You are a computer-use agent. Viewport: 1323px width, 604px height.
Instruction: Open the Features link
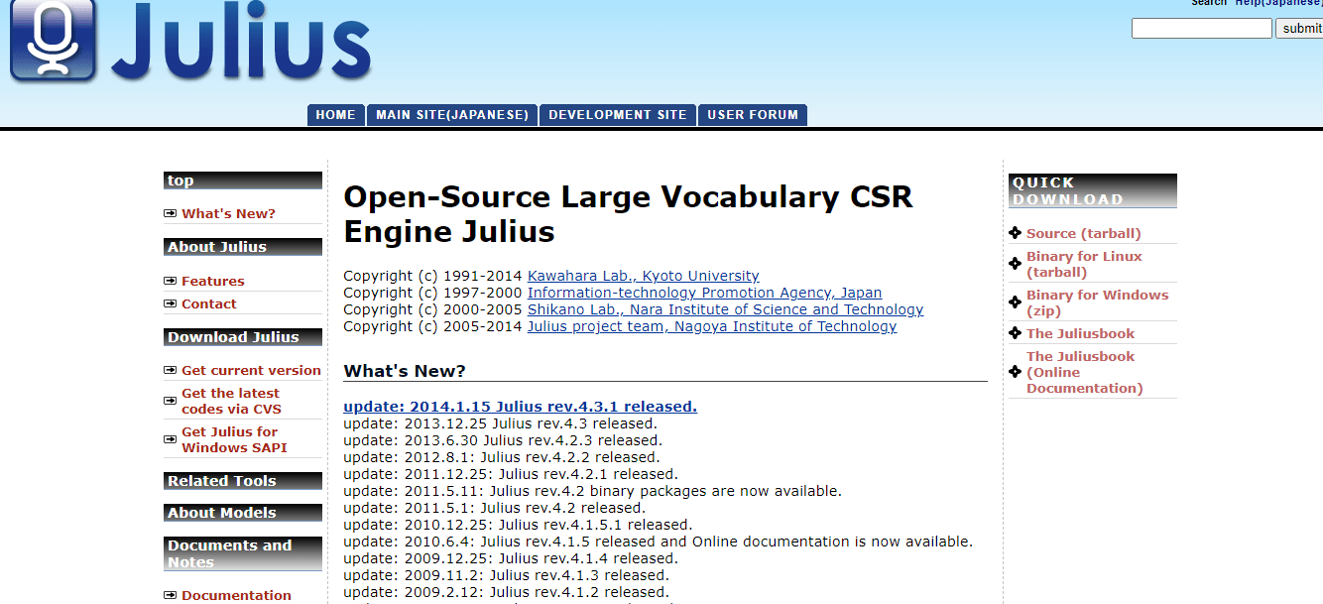(212, 281)
